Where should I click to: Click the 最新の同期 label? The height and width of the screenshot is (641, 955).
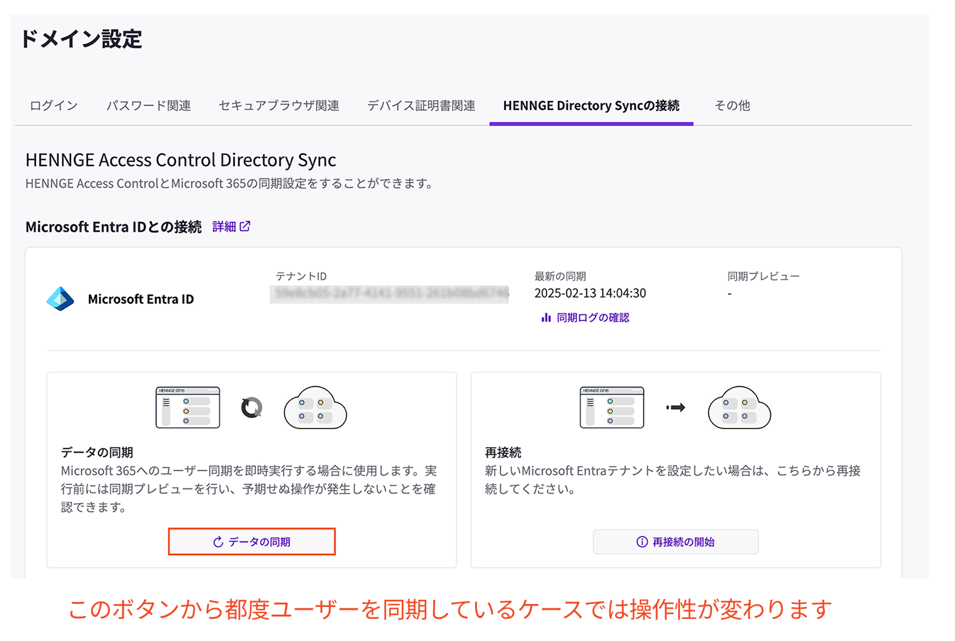(560, 276)
